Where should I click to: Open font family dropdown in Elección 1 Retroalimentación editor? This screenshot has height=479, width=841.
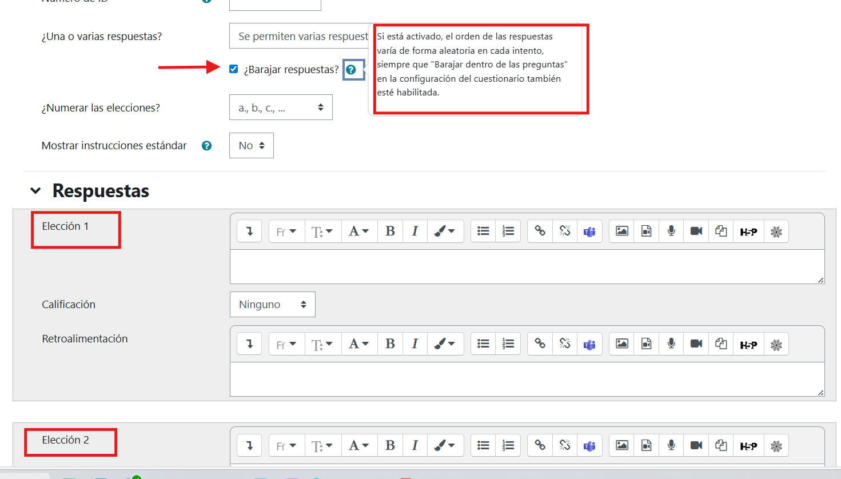tap(286, 344)
